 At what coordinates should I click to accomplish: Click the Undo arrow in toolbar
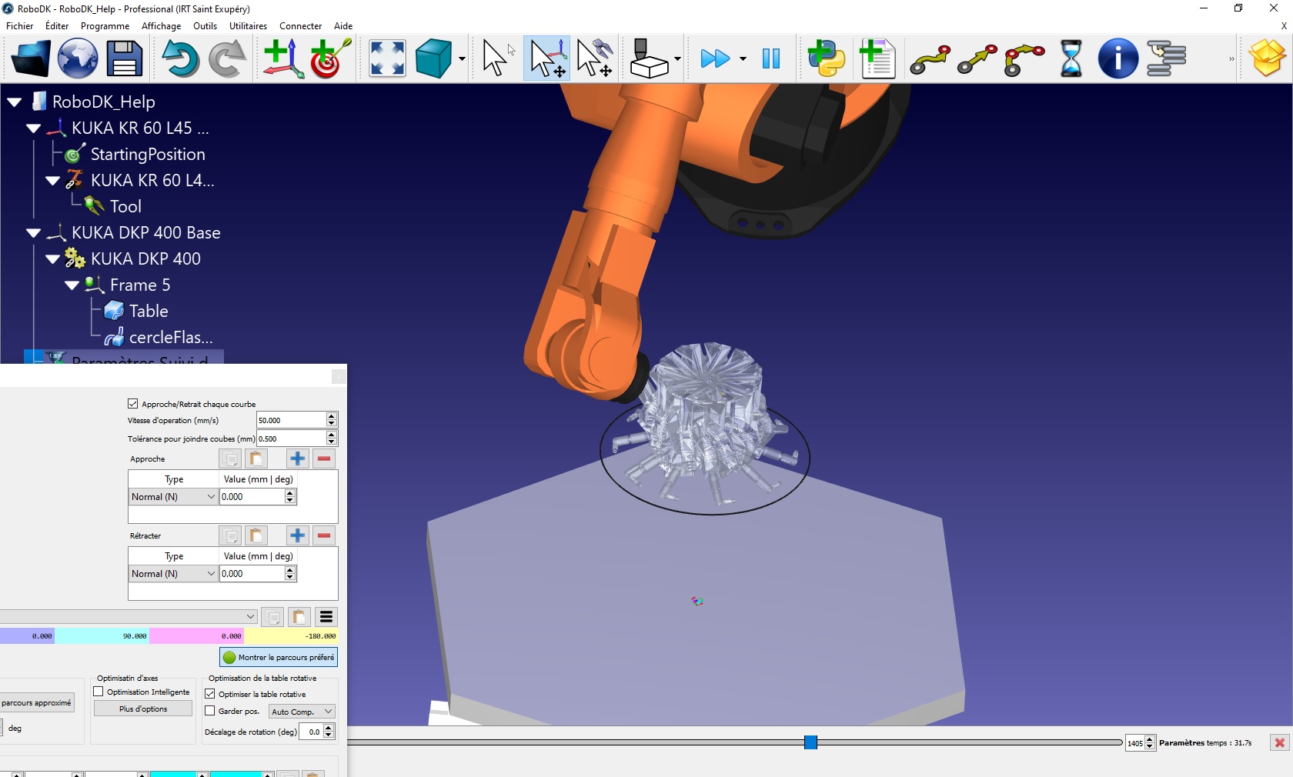click(180, 59)
